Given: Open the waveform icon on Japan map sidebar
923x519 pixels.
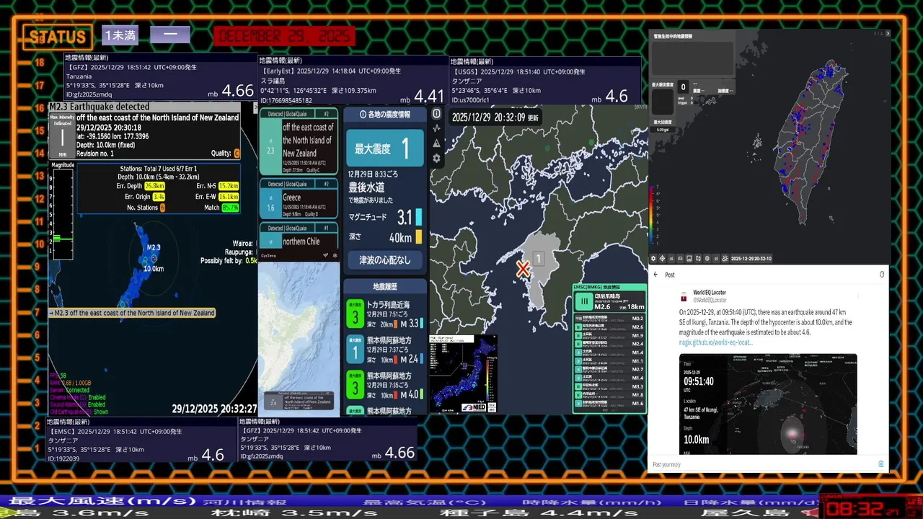Looking at the screenshot, I should tap(436, 128).
